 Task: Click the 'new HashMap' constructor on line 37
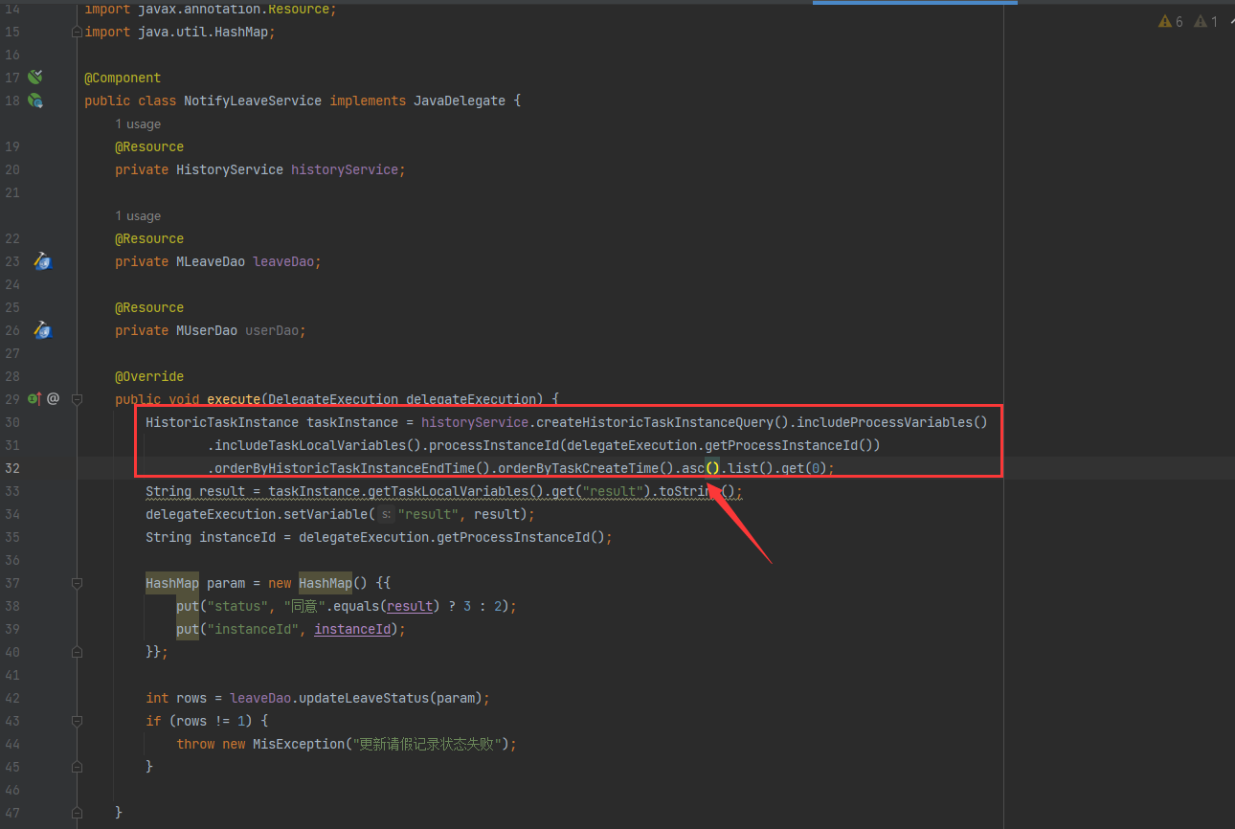pyautogui.click(x=310, y=583)
